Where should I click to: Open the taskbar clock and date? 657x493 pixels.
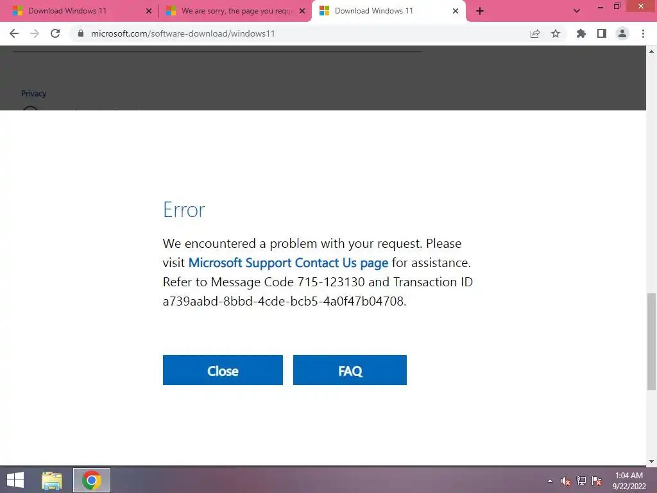629,481
